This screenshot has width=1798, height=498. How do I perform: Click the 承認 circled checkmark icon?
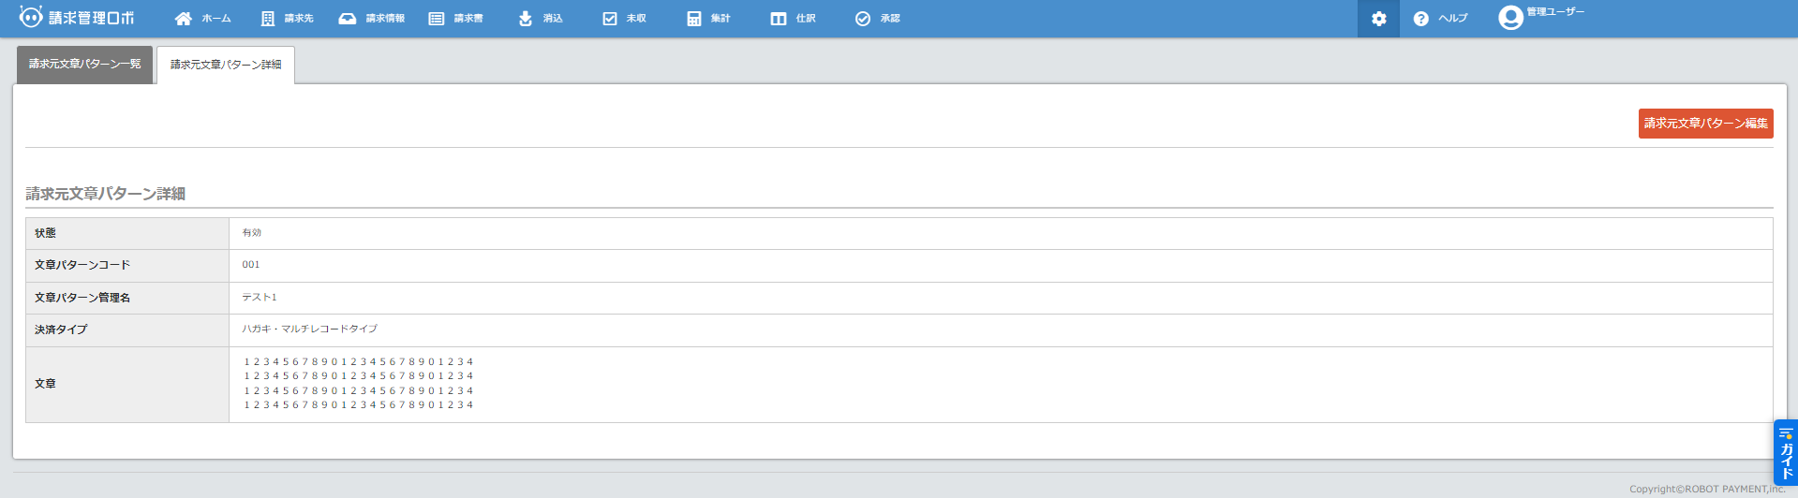coord(863,19)
